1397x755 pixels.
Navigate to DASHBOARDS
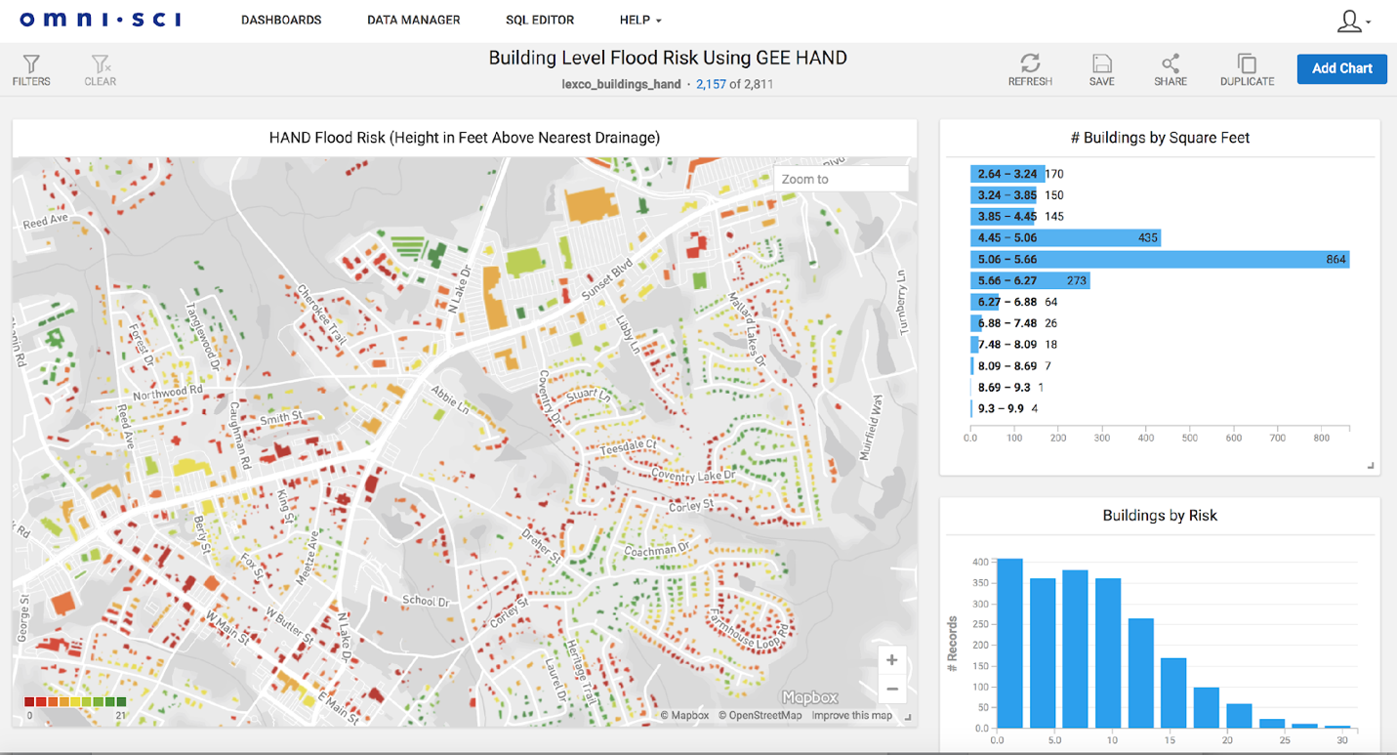[x=281, y=20]
